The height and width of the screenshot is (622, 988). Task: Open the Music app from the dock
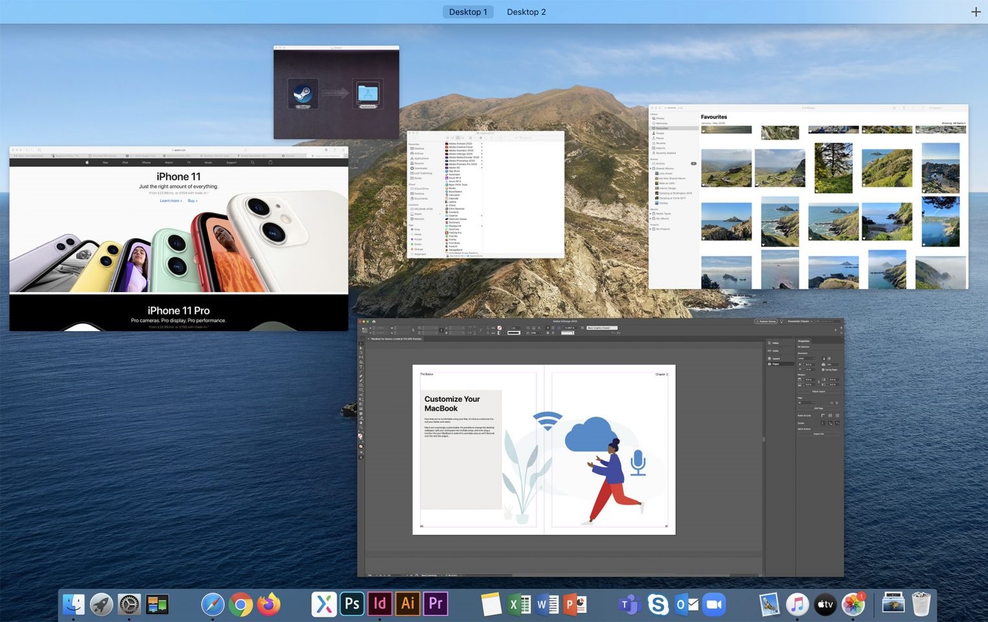[798, 605]
